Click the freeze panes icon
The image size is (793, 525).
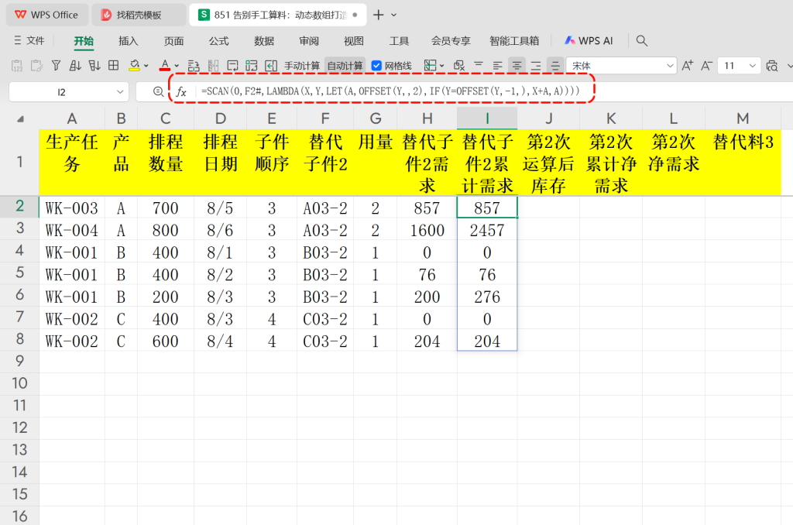(213, 66)
